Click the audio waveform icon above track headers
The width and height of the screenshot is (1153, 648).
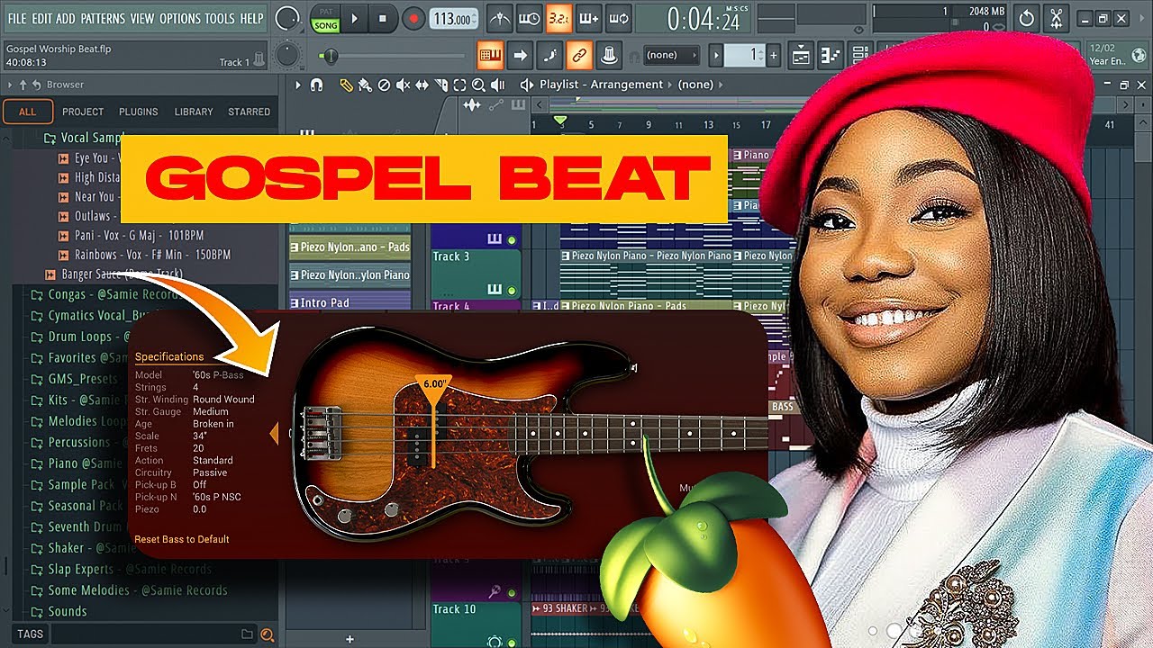[471, 106]
